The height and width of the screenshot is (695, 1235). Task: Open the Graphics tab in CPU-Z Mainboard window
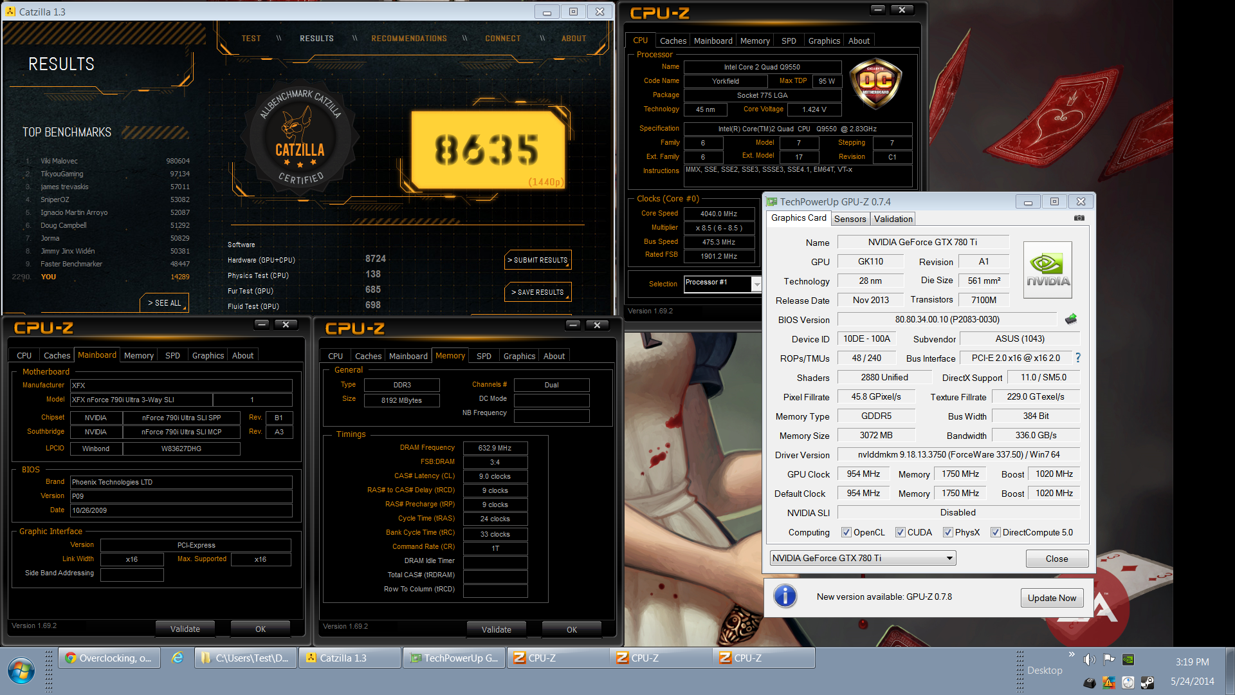click(x=208, y=355)
